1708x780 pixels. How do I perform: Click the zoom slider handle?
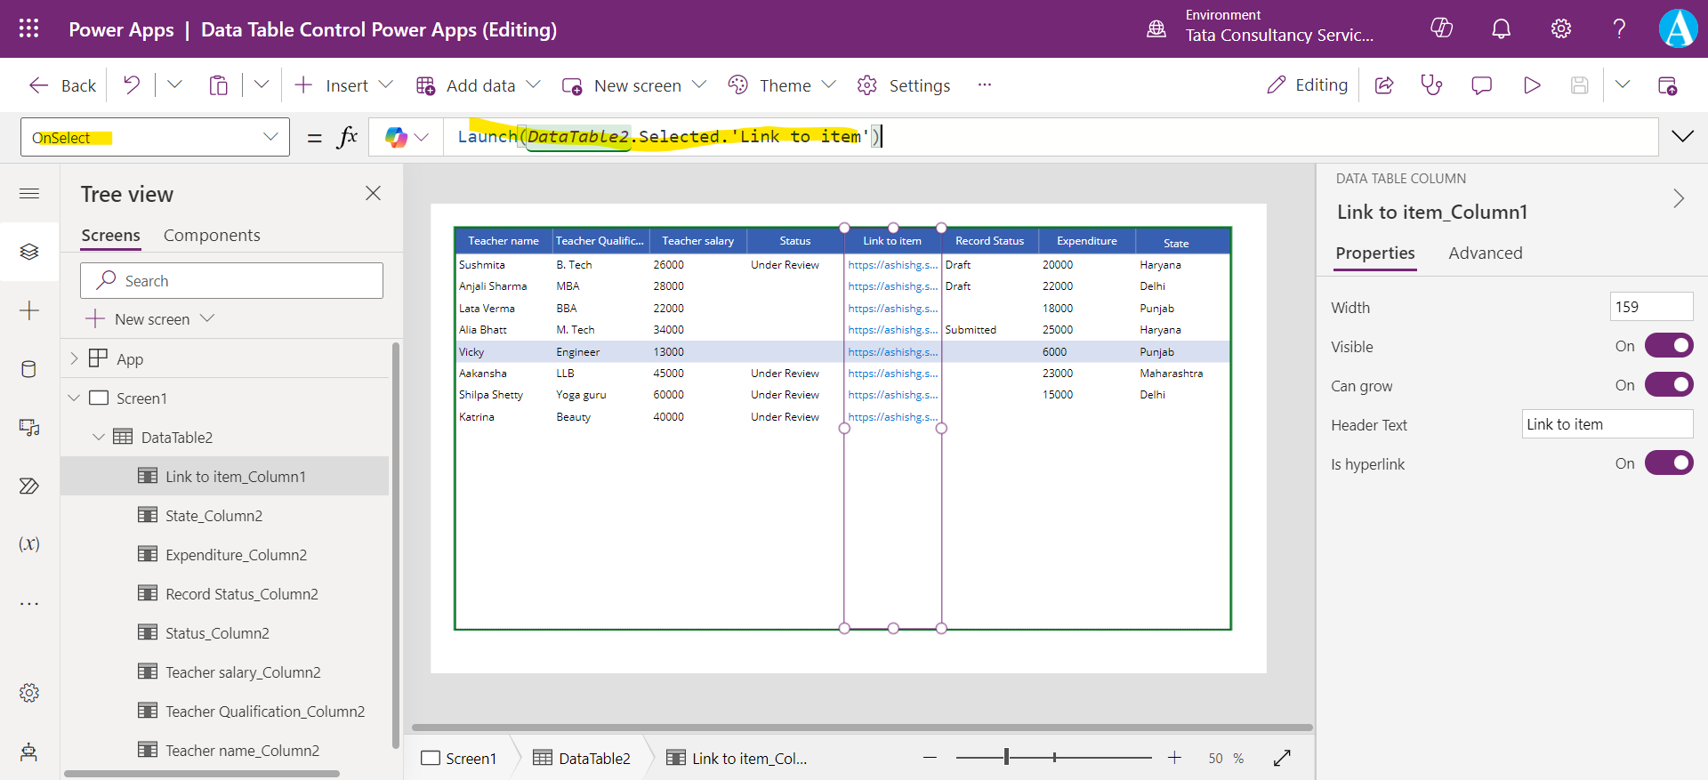1006,758
